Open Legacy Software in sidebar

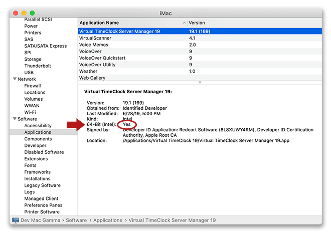pyautogui.click(x=42, y=185)
